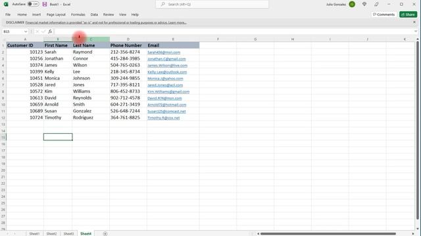Screen dimensions: 421x236
Task: Select column G header
Action: pyautogui.click(x=255, y=39)
